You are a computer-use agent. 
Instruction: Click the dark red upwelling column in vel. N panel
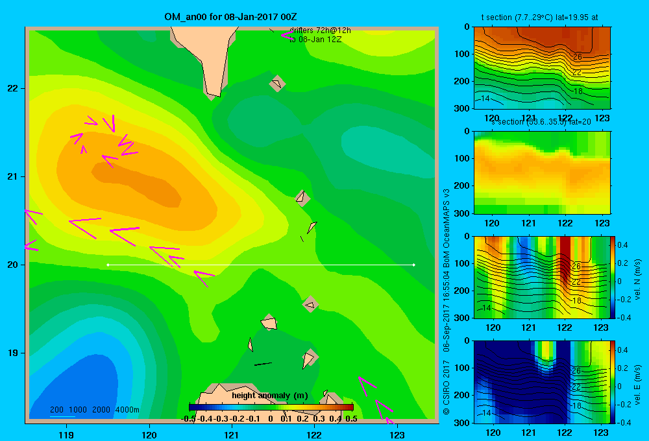[x=565, y=261]
